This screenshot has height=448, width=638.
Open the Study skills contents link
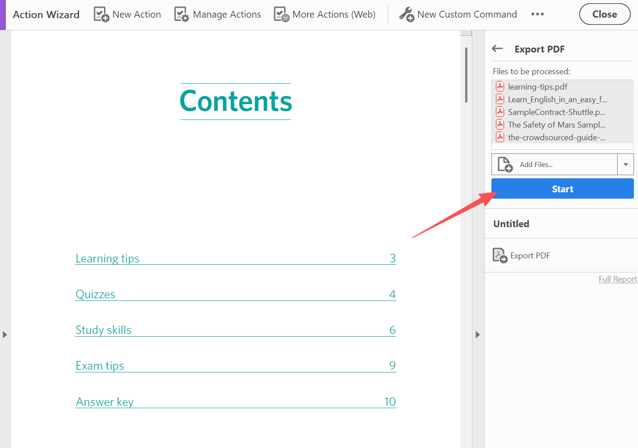[x=104, y=330]
